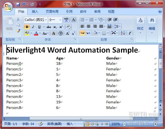Switch to the 开始 Home tab
The width and height of the screenshot is (165, 129).
pos(21,11)
